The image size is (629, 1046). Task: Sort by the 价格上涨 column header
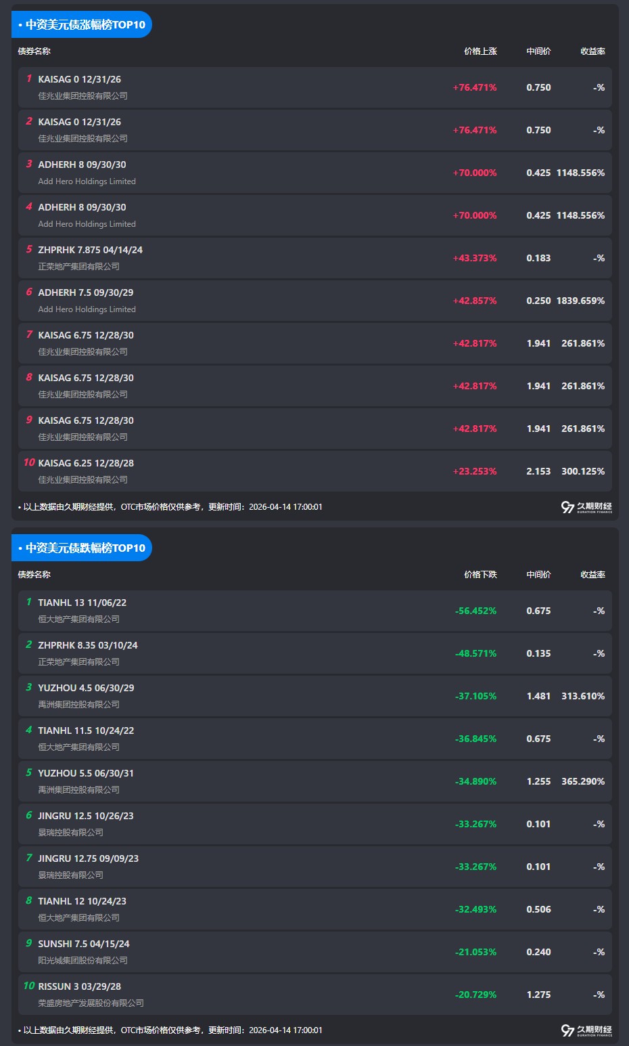point(480,51)
